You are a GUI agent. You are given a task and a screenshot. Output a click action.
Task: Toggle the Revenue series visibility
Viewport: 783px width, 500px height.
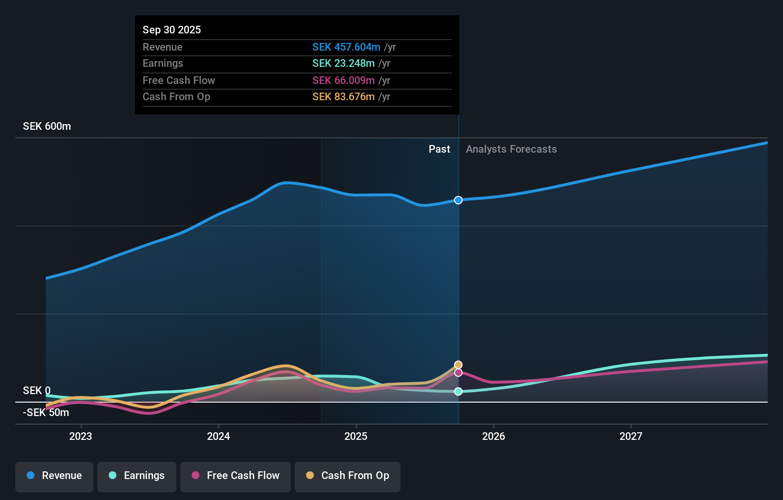(54, 476)
